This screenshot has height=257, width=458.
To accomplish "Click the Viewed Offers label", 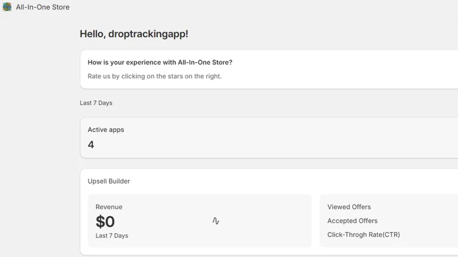I will [349, 207].
